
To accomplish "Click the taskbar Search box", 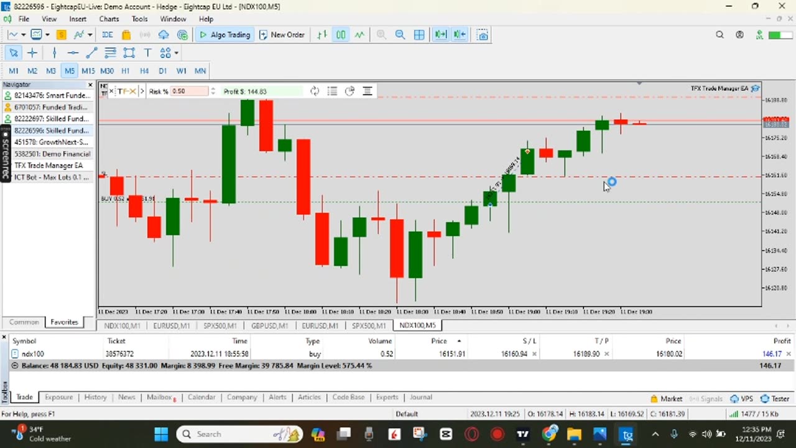I will tap(239, 434).
